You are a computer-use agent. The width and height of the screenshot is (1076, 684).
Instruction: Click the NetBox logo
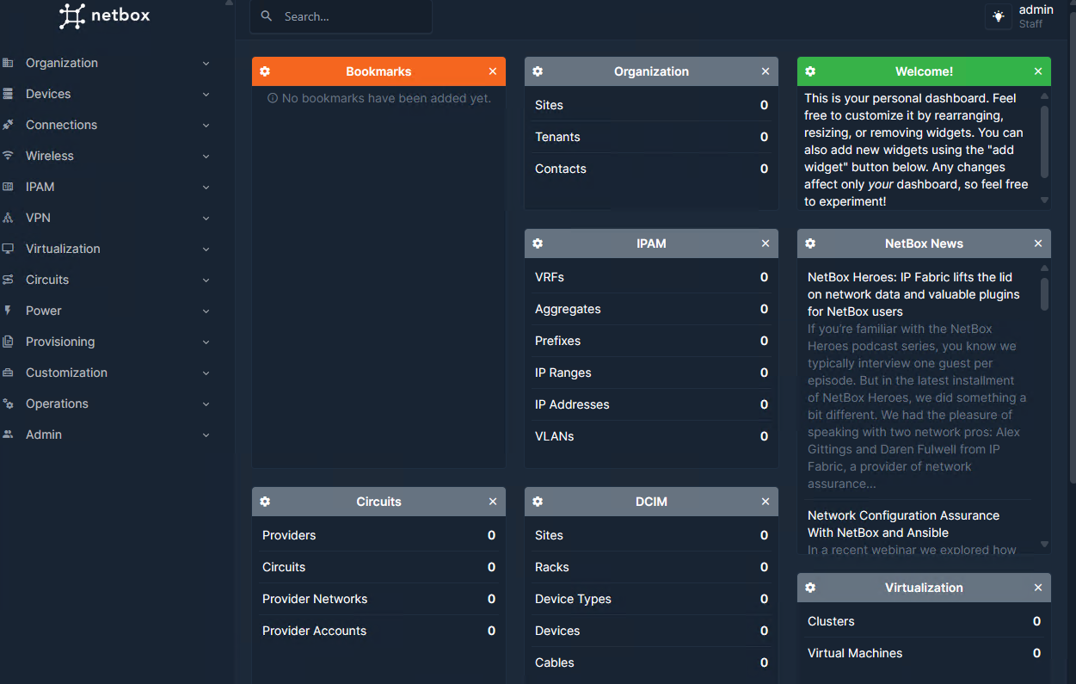(x=105, y=15)
